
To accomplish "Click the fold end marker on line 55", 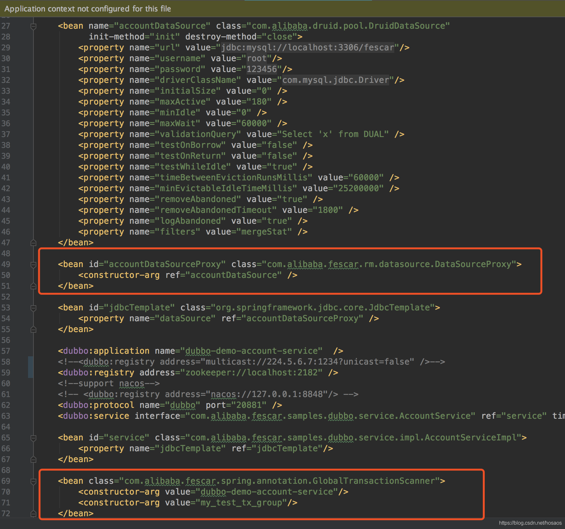I will (x=33, y=330).
